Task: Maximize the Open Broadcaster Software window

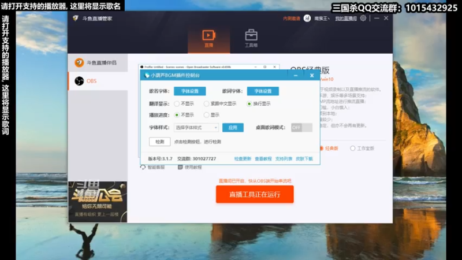Action: click(x=265, y=67)
